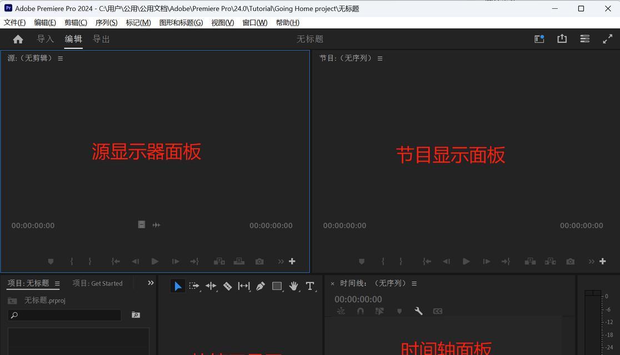Select the Selection arrow tool
620x355 pixels.
tap(178, 286)
